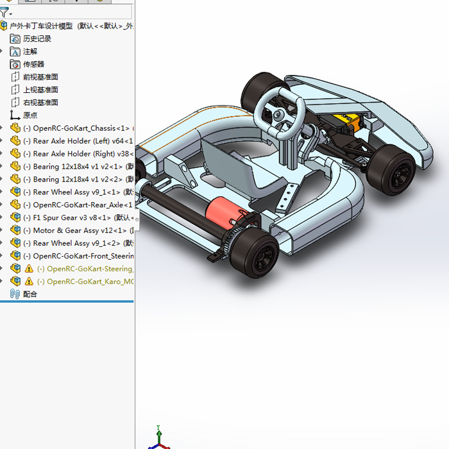The height and width of the screenshot is (449, 449).
Task: Select the 原点 origin icon
Action: (15, 115)
